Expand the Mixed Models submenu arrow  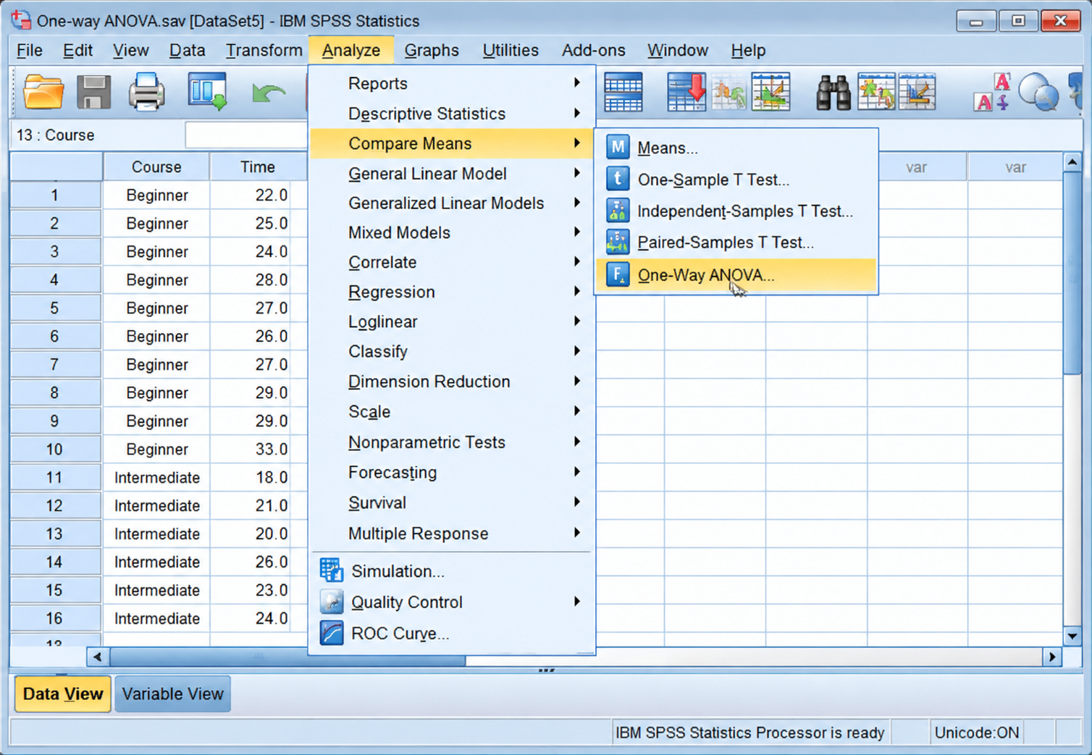pyautogui.click(x=576, y=232)
